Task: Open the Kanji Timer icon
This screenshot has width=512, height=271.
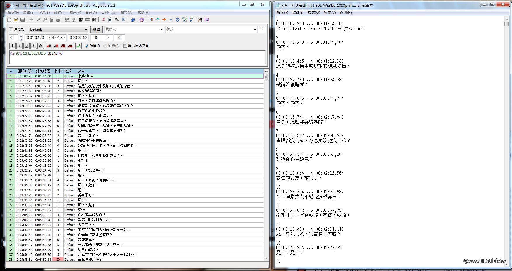Action: [x=184, y=20]
